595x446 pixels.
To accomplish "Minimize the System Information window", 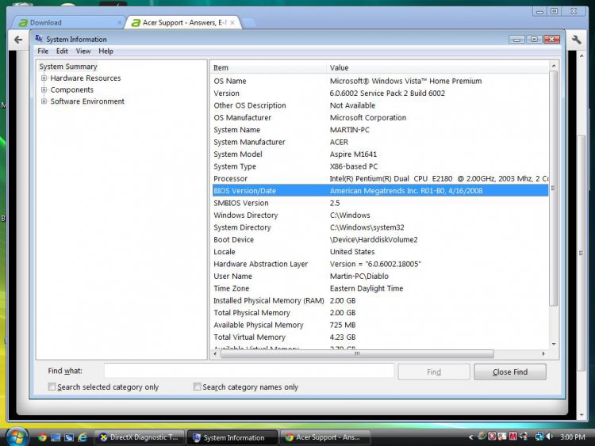I will pos(516,39).
